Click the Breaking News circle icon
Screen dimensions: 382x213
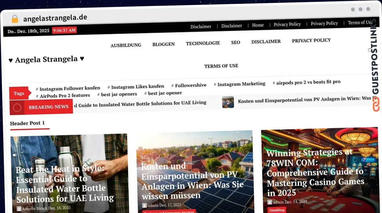tap(17, 108)
